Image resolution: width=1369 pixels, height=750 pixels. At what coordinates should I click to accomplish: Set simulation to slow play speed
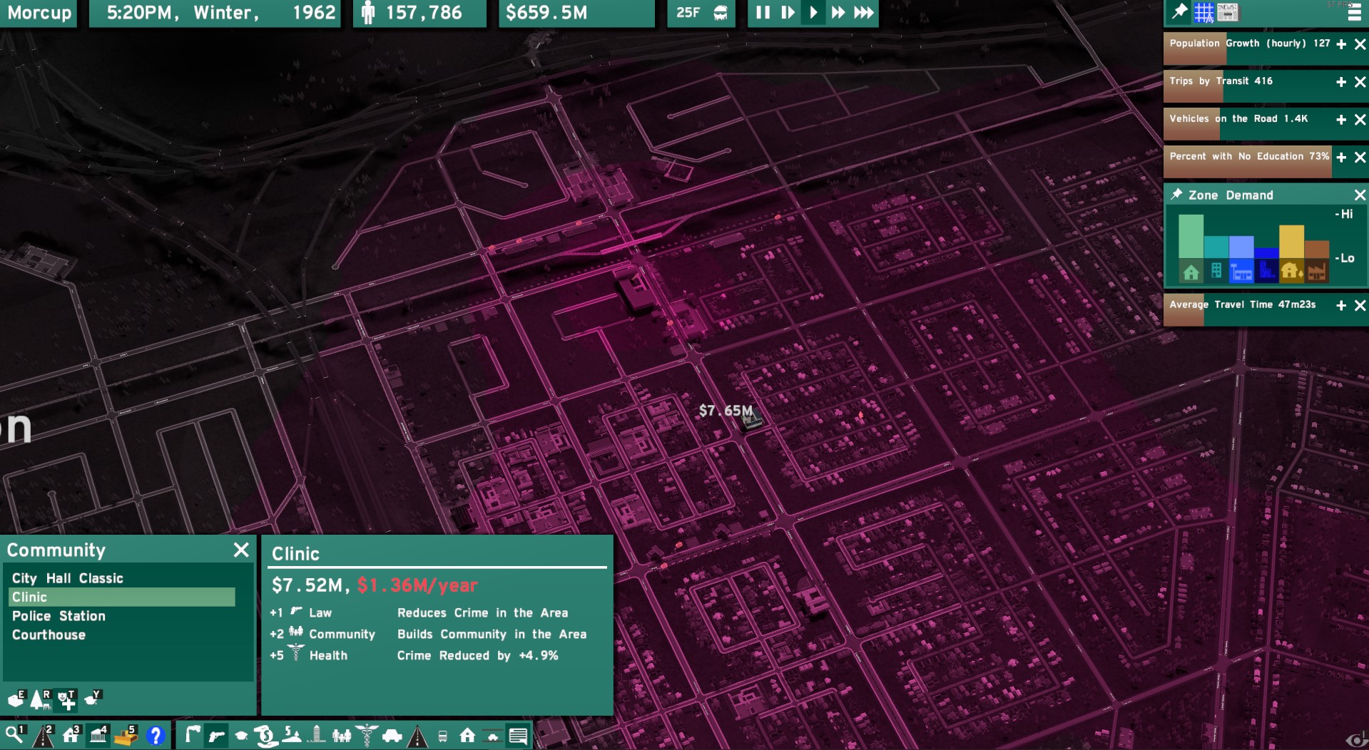point(788,13)
